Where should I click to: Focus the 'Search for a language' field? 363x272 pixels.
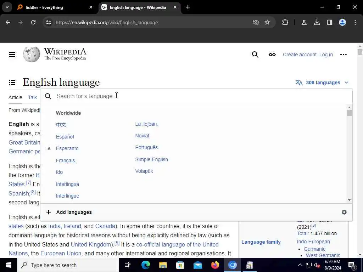tap(196, 96)
